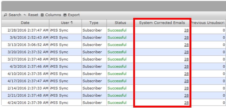Screen dimensions: 226x108
Task: Open the 28 link for 4/10/2016 row
Action: click(x=186, y=74)
